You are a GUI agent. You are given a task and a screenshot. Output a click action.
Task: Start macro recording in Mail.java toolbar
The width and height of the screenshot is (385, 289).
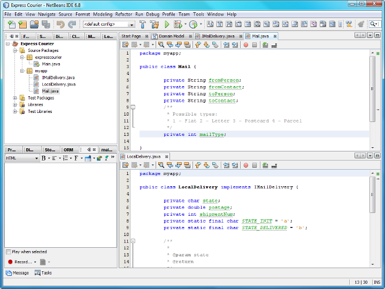[246, 45]
